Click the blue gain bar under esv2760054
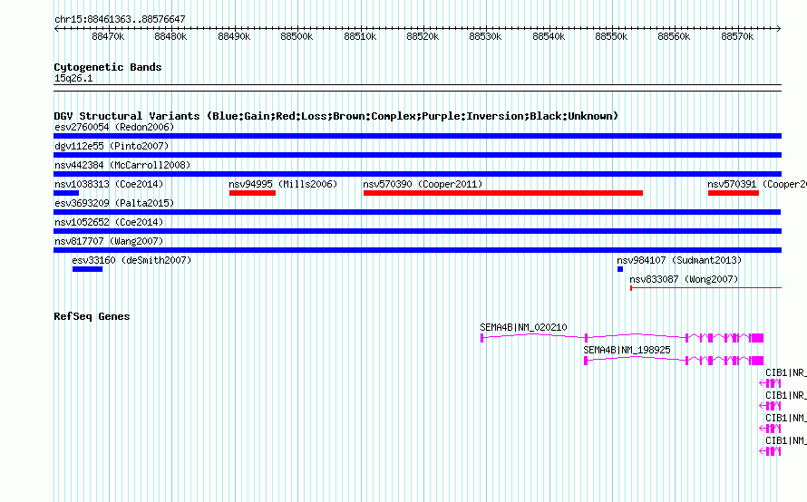The height and width of the screenshot is (502, 807). point(417,136)
